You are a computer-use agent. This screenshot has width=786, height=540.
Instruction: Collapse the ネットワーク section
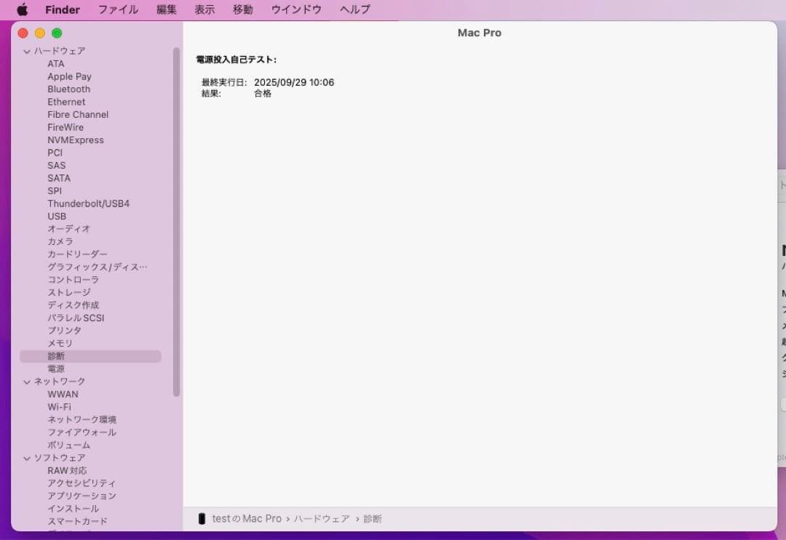tap(27, 382)
